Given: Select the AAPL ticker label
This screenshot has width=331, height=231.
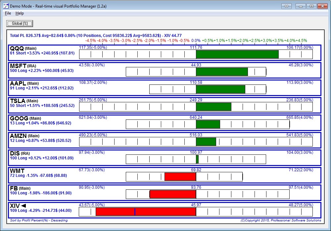Looking at the screenshot, I should click(18, 83).
